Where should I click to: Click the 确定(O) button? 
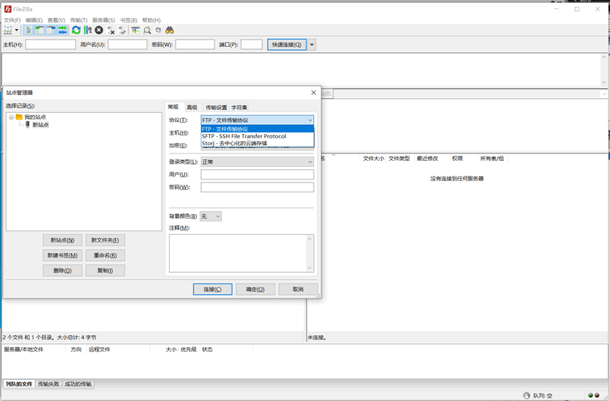pos(255,290)
